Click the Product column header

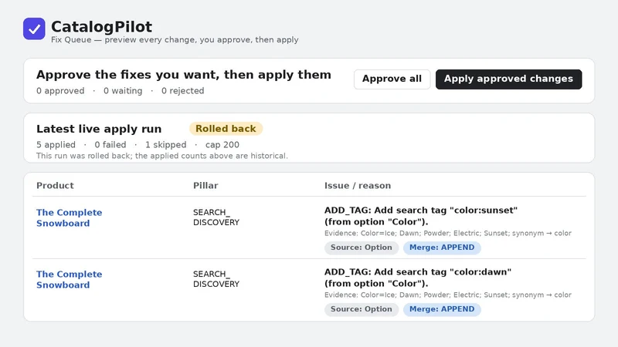pos(55,185)
